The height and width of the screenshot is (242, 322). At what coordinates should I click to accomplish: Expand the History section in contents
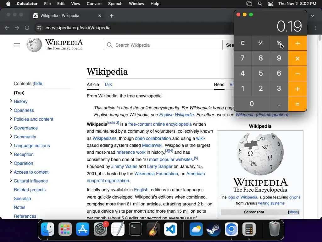(11, 101)
